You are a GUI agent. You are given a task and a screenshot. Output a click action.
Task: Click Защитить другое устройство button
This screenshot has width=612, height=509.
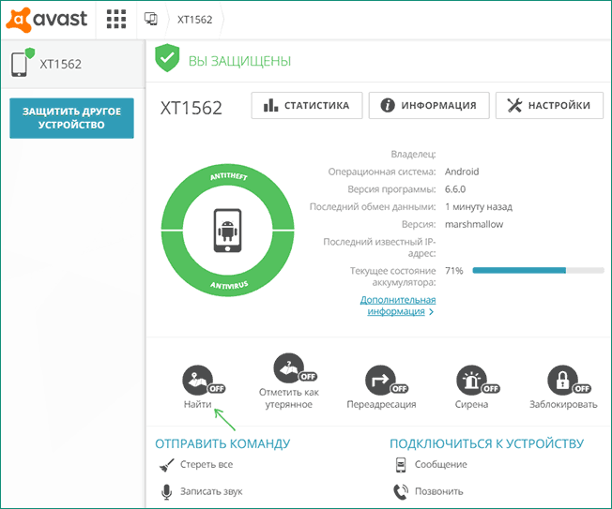coord(71,118)
